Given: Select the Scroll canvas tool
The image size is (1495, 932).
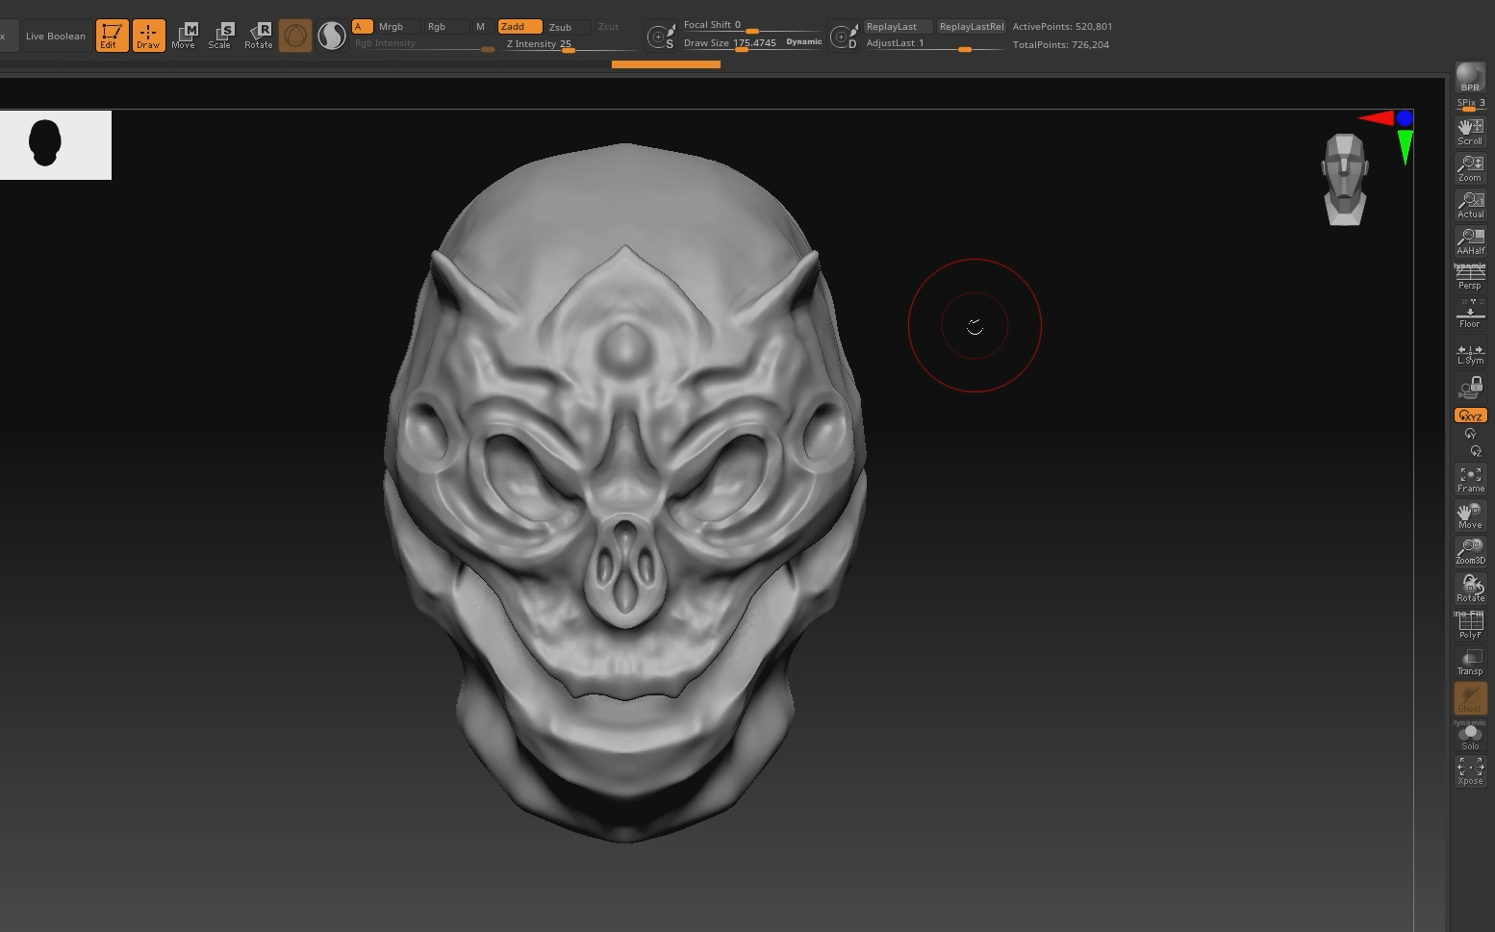Looking at the screenshot, I should (1469, 132).
